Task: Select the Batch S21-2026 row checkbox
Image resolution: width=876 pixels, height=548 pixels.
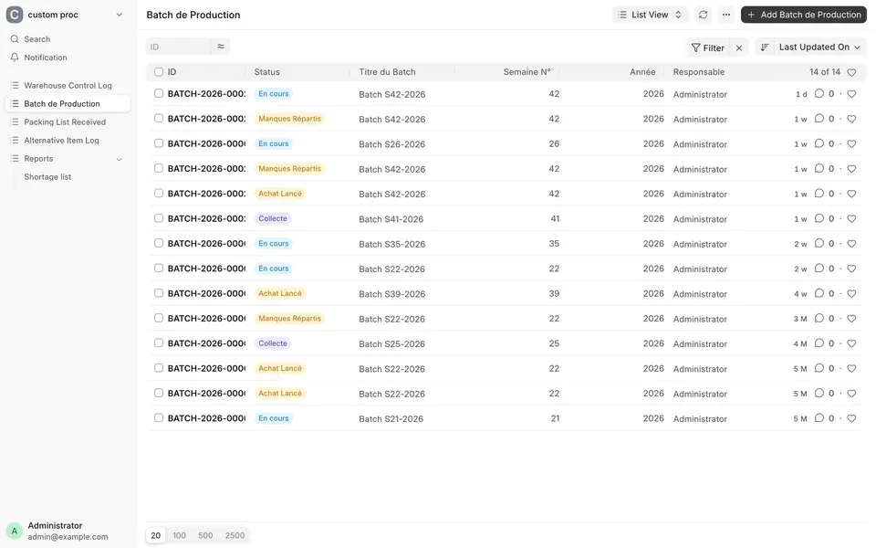Action: coord(159,417)
